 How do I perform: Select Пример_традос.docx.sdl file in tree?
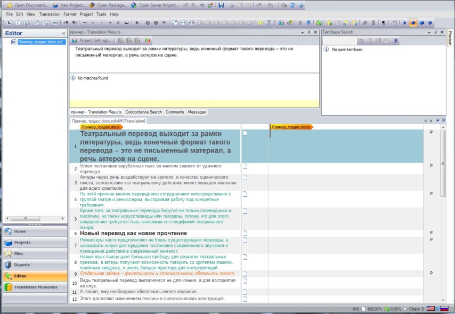(41, 42)
